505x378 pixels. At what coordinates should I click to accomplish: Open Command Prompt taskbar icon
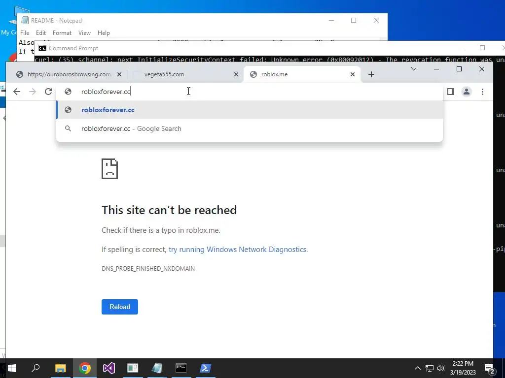(x=181, y=368)
